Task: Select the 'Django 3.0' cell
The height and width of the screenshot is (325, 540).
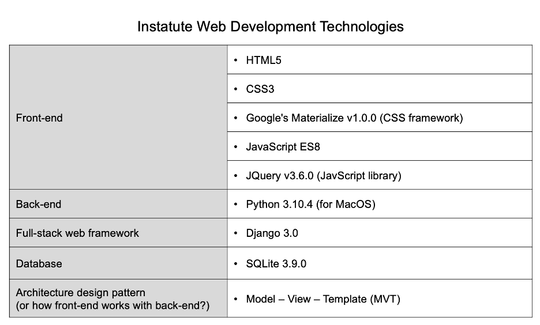Action: pos(380,233)
